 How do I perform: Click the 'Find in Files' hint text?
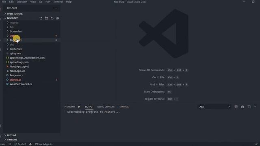tap(157, 85)
